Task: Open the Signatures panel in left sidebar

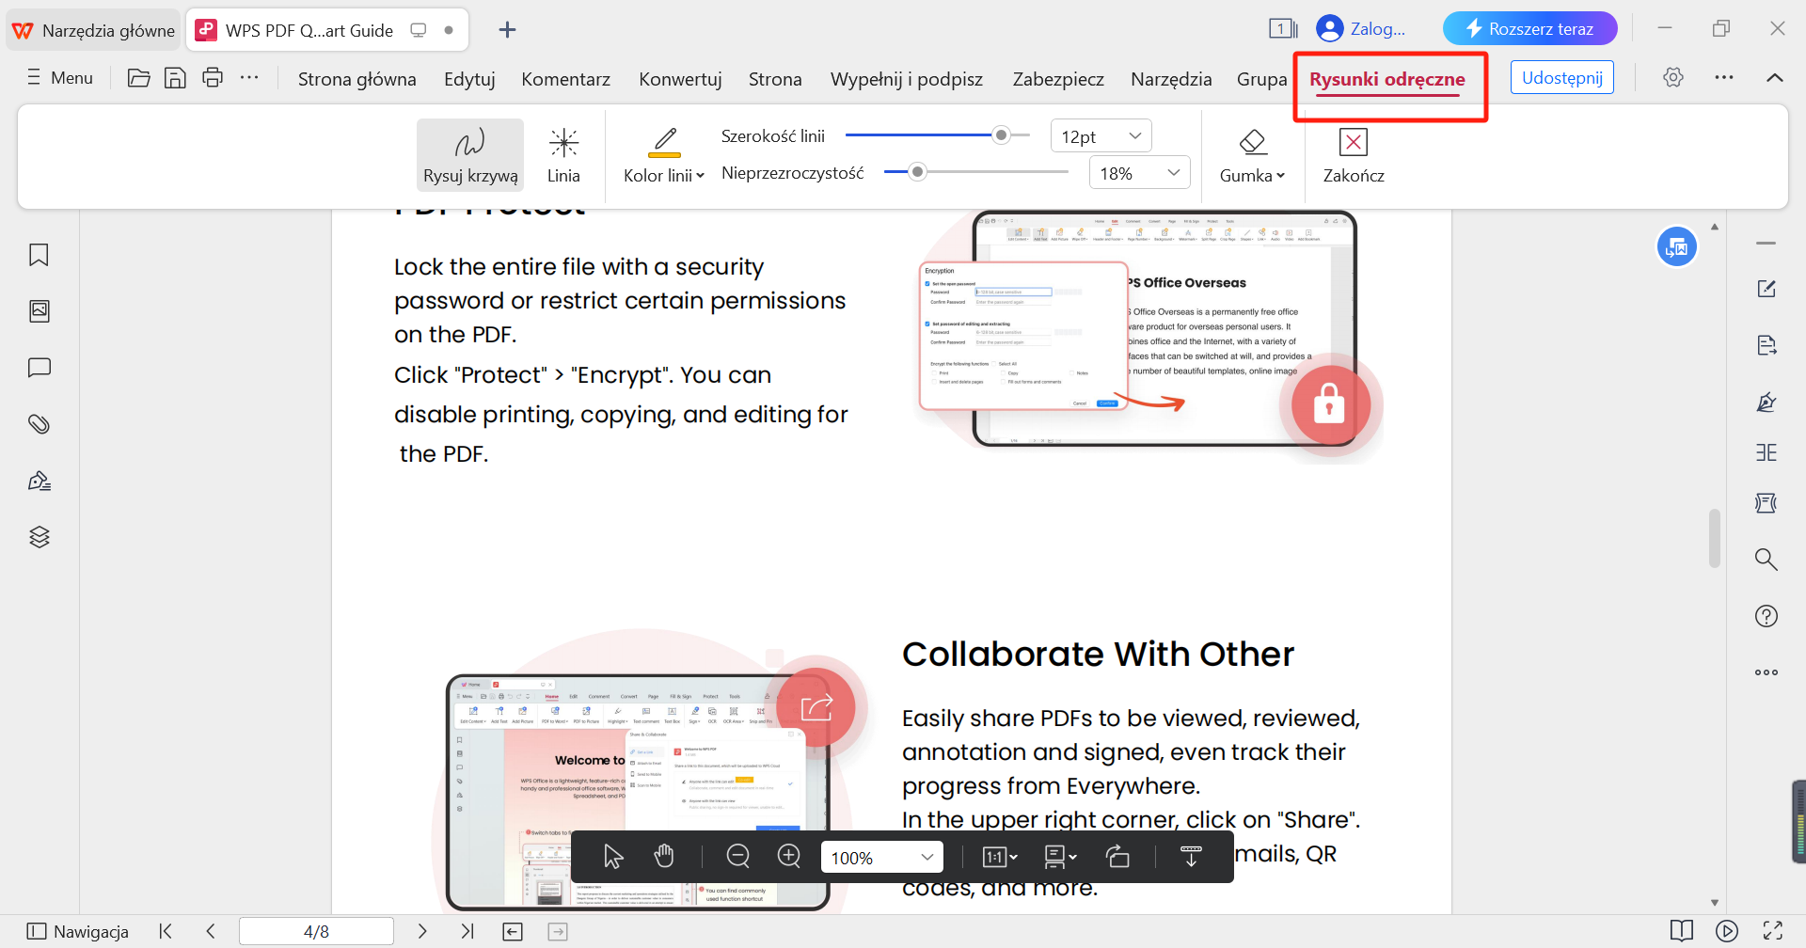Action: click(40, 481)
